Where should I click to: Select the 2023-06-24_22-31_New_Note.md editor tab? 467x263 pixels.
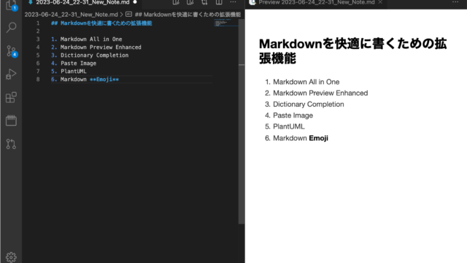coord(82,2)
